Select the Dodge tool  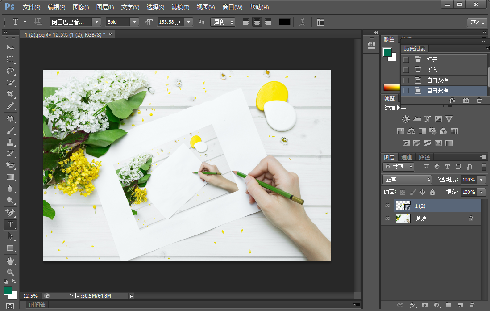point(10,201)
